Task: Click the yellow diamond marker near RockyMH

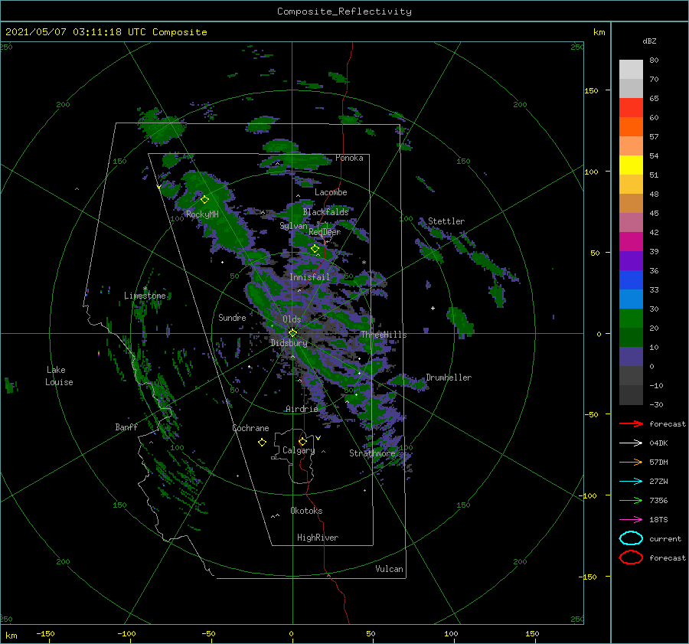Action: pos(204,200)
